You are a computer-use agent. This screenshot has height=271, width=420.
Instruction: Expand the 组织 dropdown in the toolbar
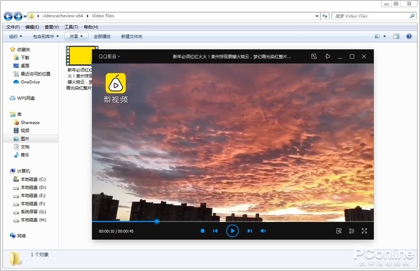[16, 37]
